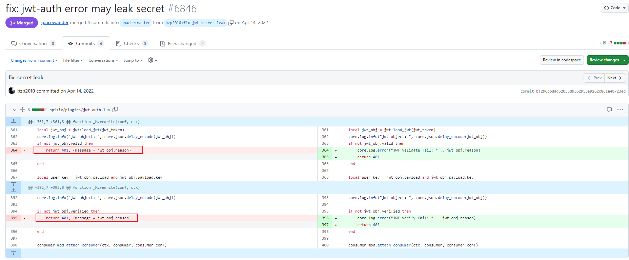Screen dimensions: 629x260
Task: Add a comment on the file
Action: click(609, 110)
